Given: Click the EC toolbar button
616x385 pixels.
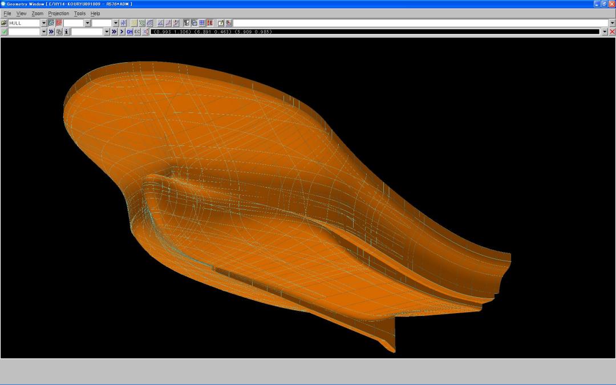Looking at the screenshot, I should point(137,32).
